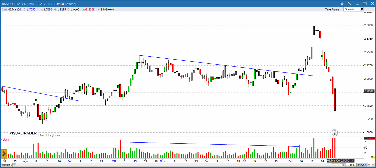Click the Data: 03/Mar/20 field
376x168 pixels.
11,9
